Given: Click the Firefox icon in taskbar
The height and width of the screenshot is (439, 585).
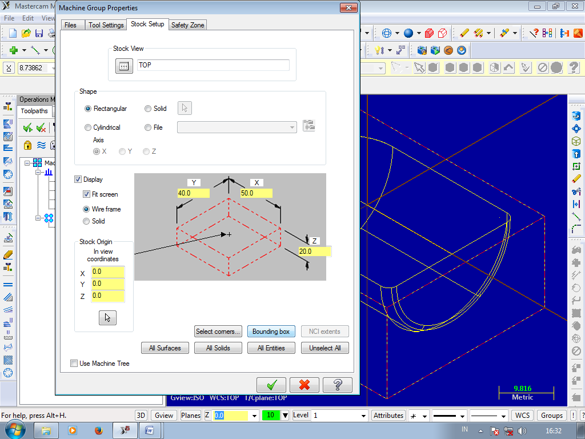Looking at the screenshot, I should [98, 430].
